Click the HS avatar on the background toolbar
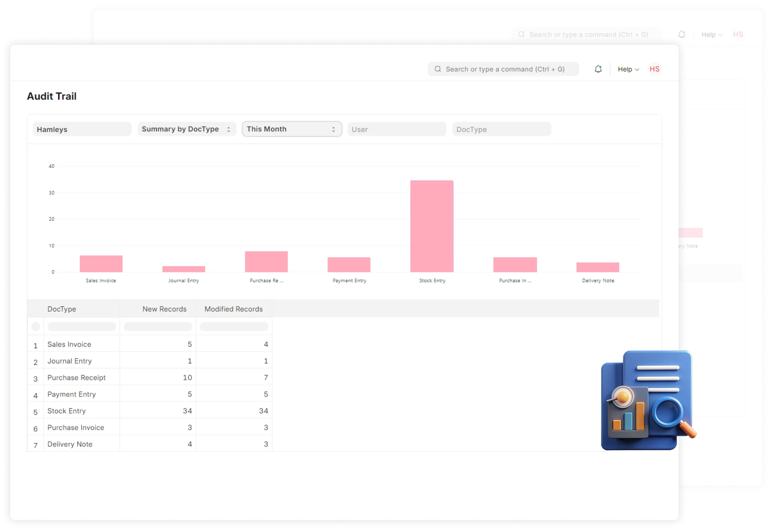 click(738, 34)
